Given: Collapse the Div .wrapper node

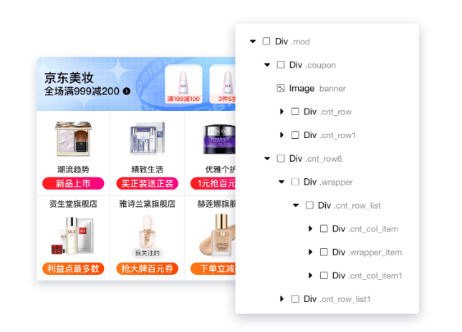Looking at the screenshot, I should point(281,182).
